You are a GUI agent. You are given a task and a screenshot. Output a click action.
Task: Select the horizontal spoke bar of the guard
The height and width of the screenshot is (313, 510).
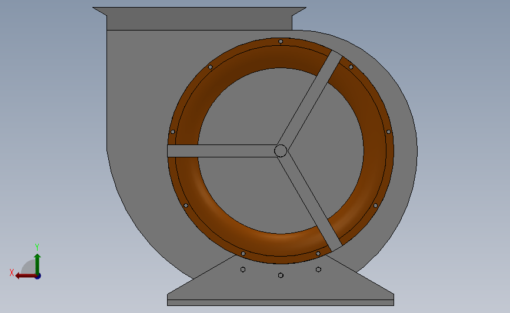click(x=222, y=151)
